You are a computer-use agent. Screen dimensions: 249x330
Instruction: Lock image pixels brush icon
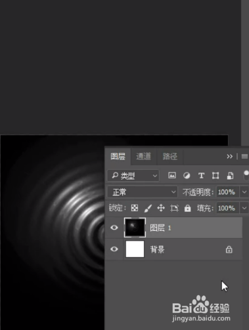(148, 208)
